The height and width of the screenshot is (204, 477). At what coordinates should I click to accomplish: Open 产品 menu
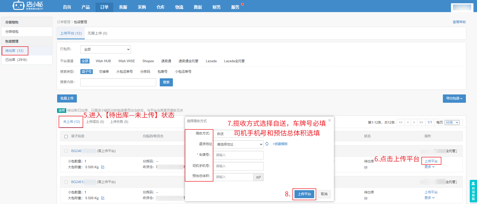pyautogui.click(x=86, y=7)
